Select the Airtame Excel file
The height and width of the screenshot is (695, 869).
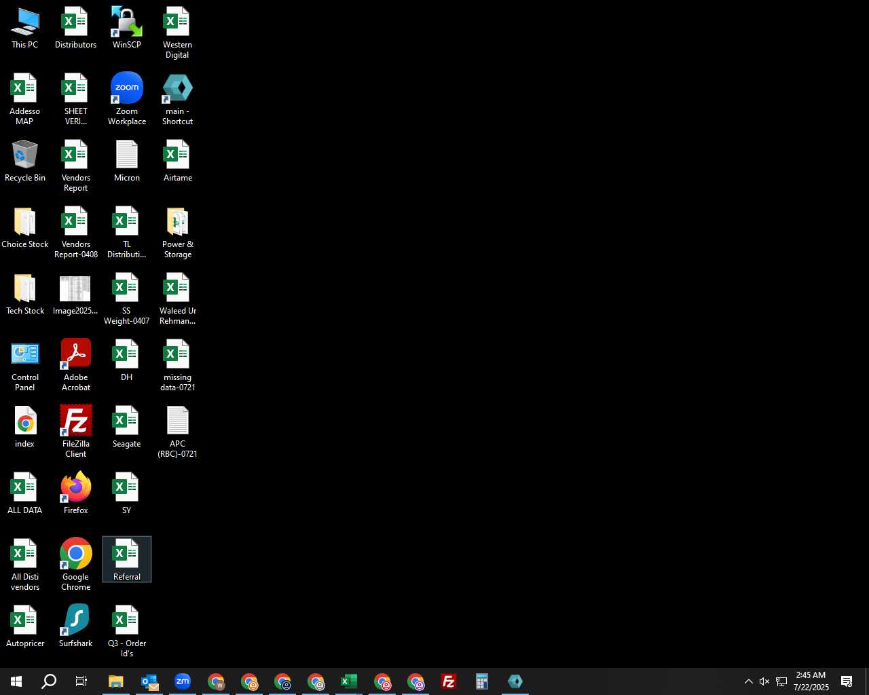click(177, 162)
